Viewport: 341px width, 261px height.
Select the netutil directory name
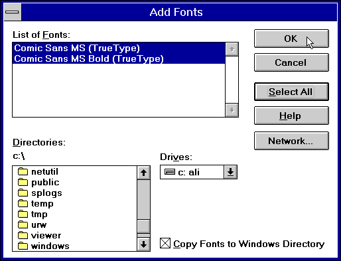pos(44,171)
